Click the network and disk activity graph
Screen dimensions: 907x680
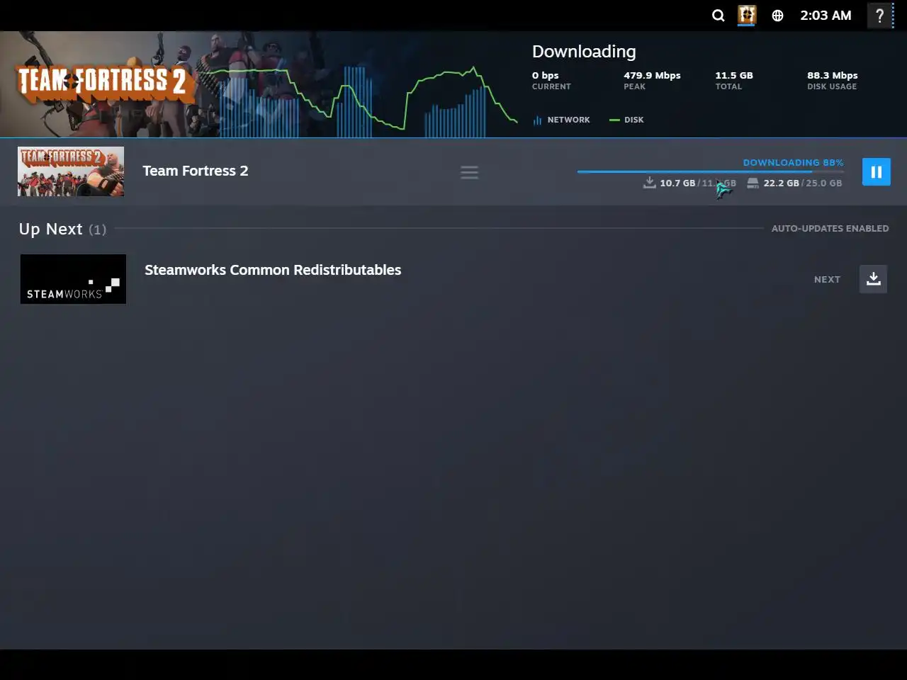click(361, 101)
